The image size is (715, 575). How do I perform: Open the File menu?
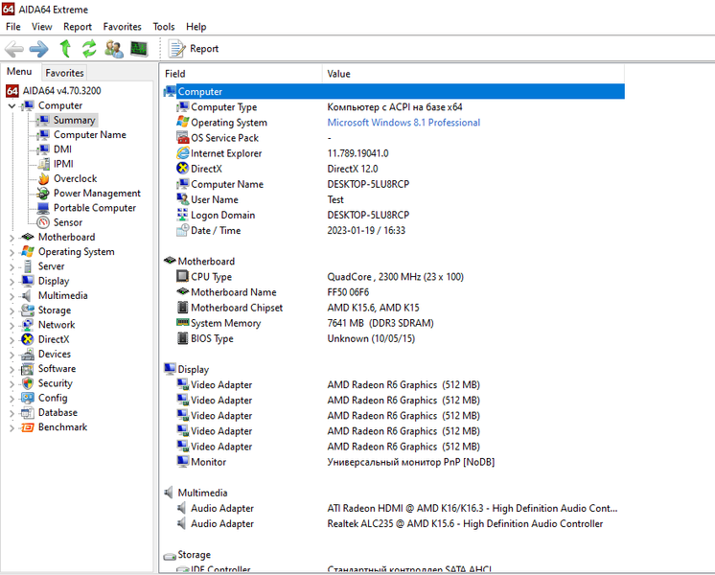point(13,27)
